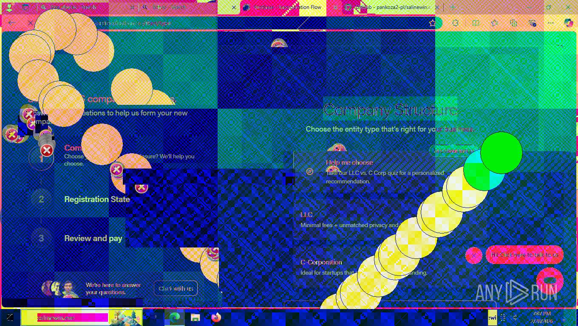Open File Explorer from taskbar
This screenshot has width=578, height=326.
pyautogui.click(x=195, y=317)
